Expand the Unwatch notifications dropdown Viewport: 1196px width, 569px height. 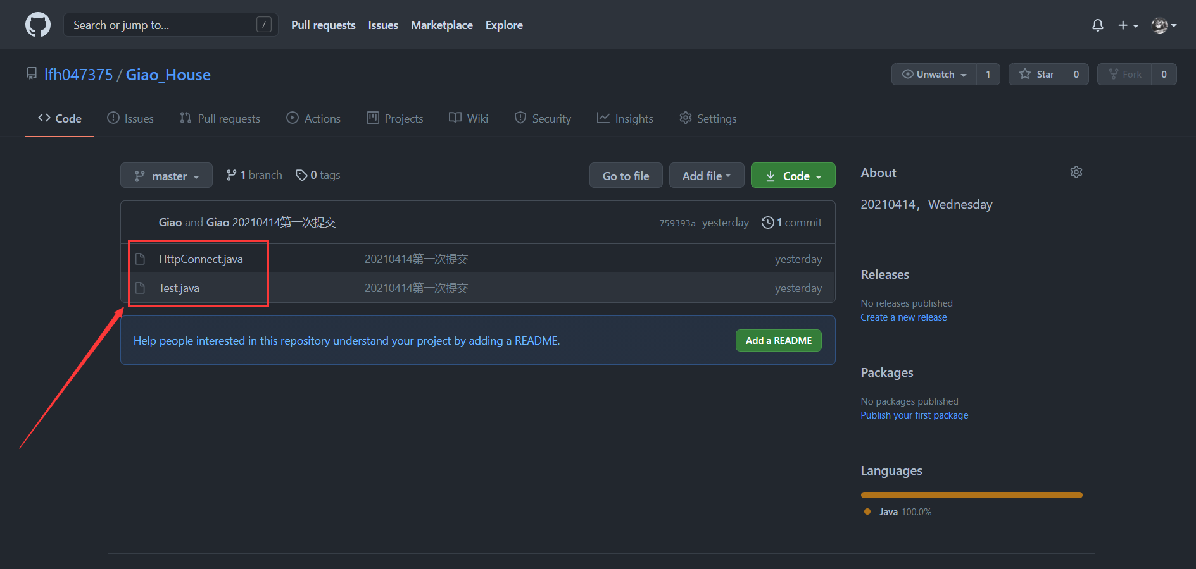click(934, 74)
